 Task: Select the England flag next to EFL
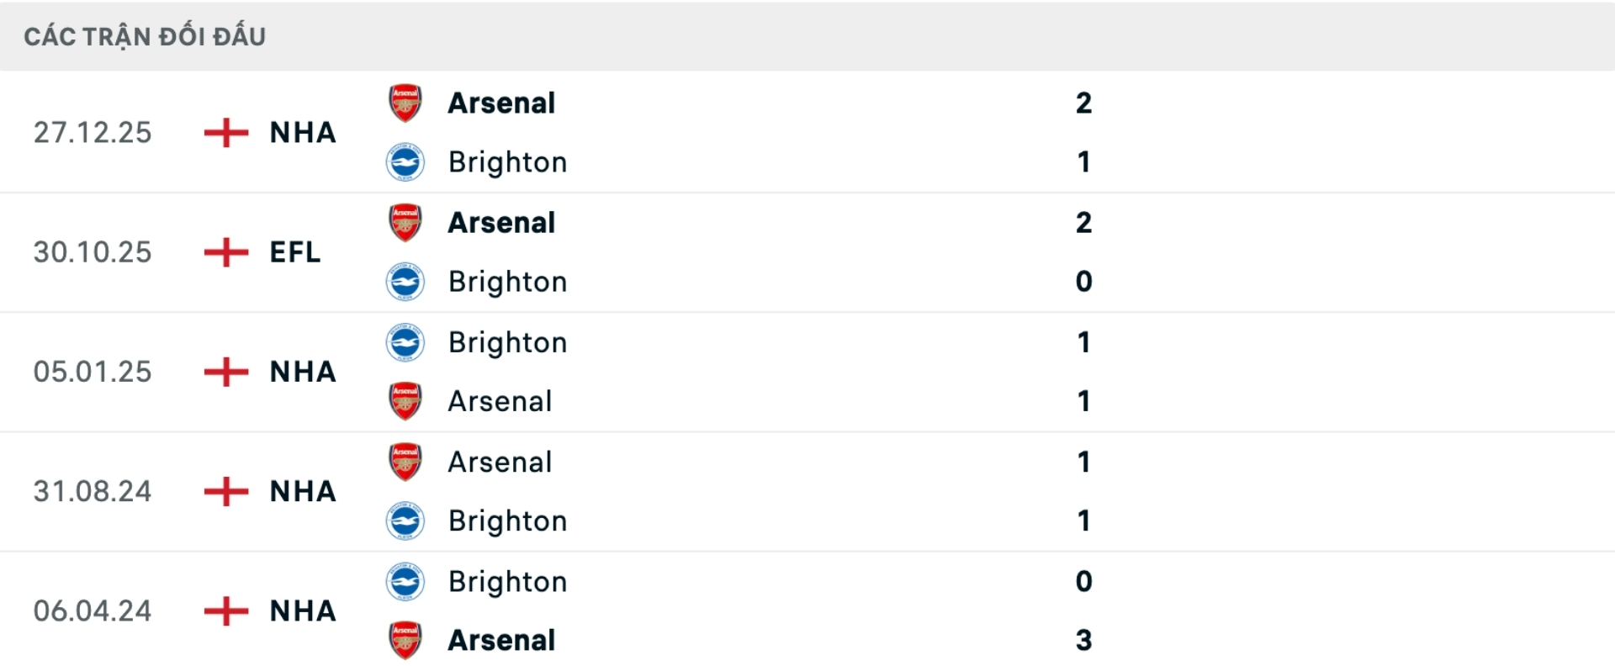coord(225,252)
